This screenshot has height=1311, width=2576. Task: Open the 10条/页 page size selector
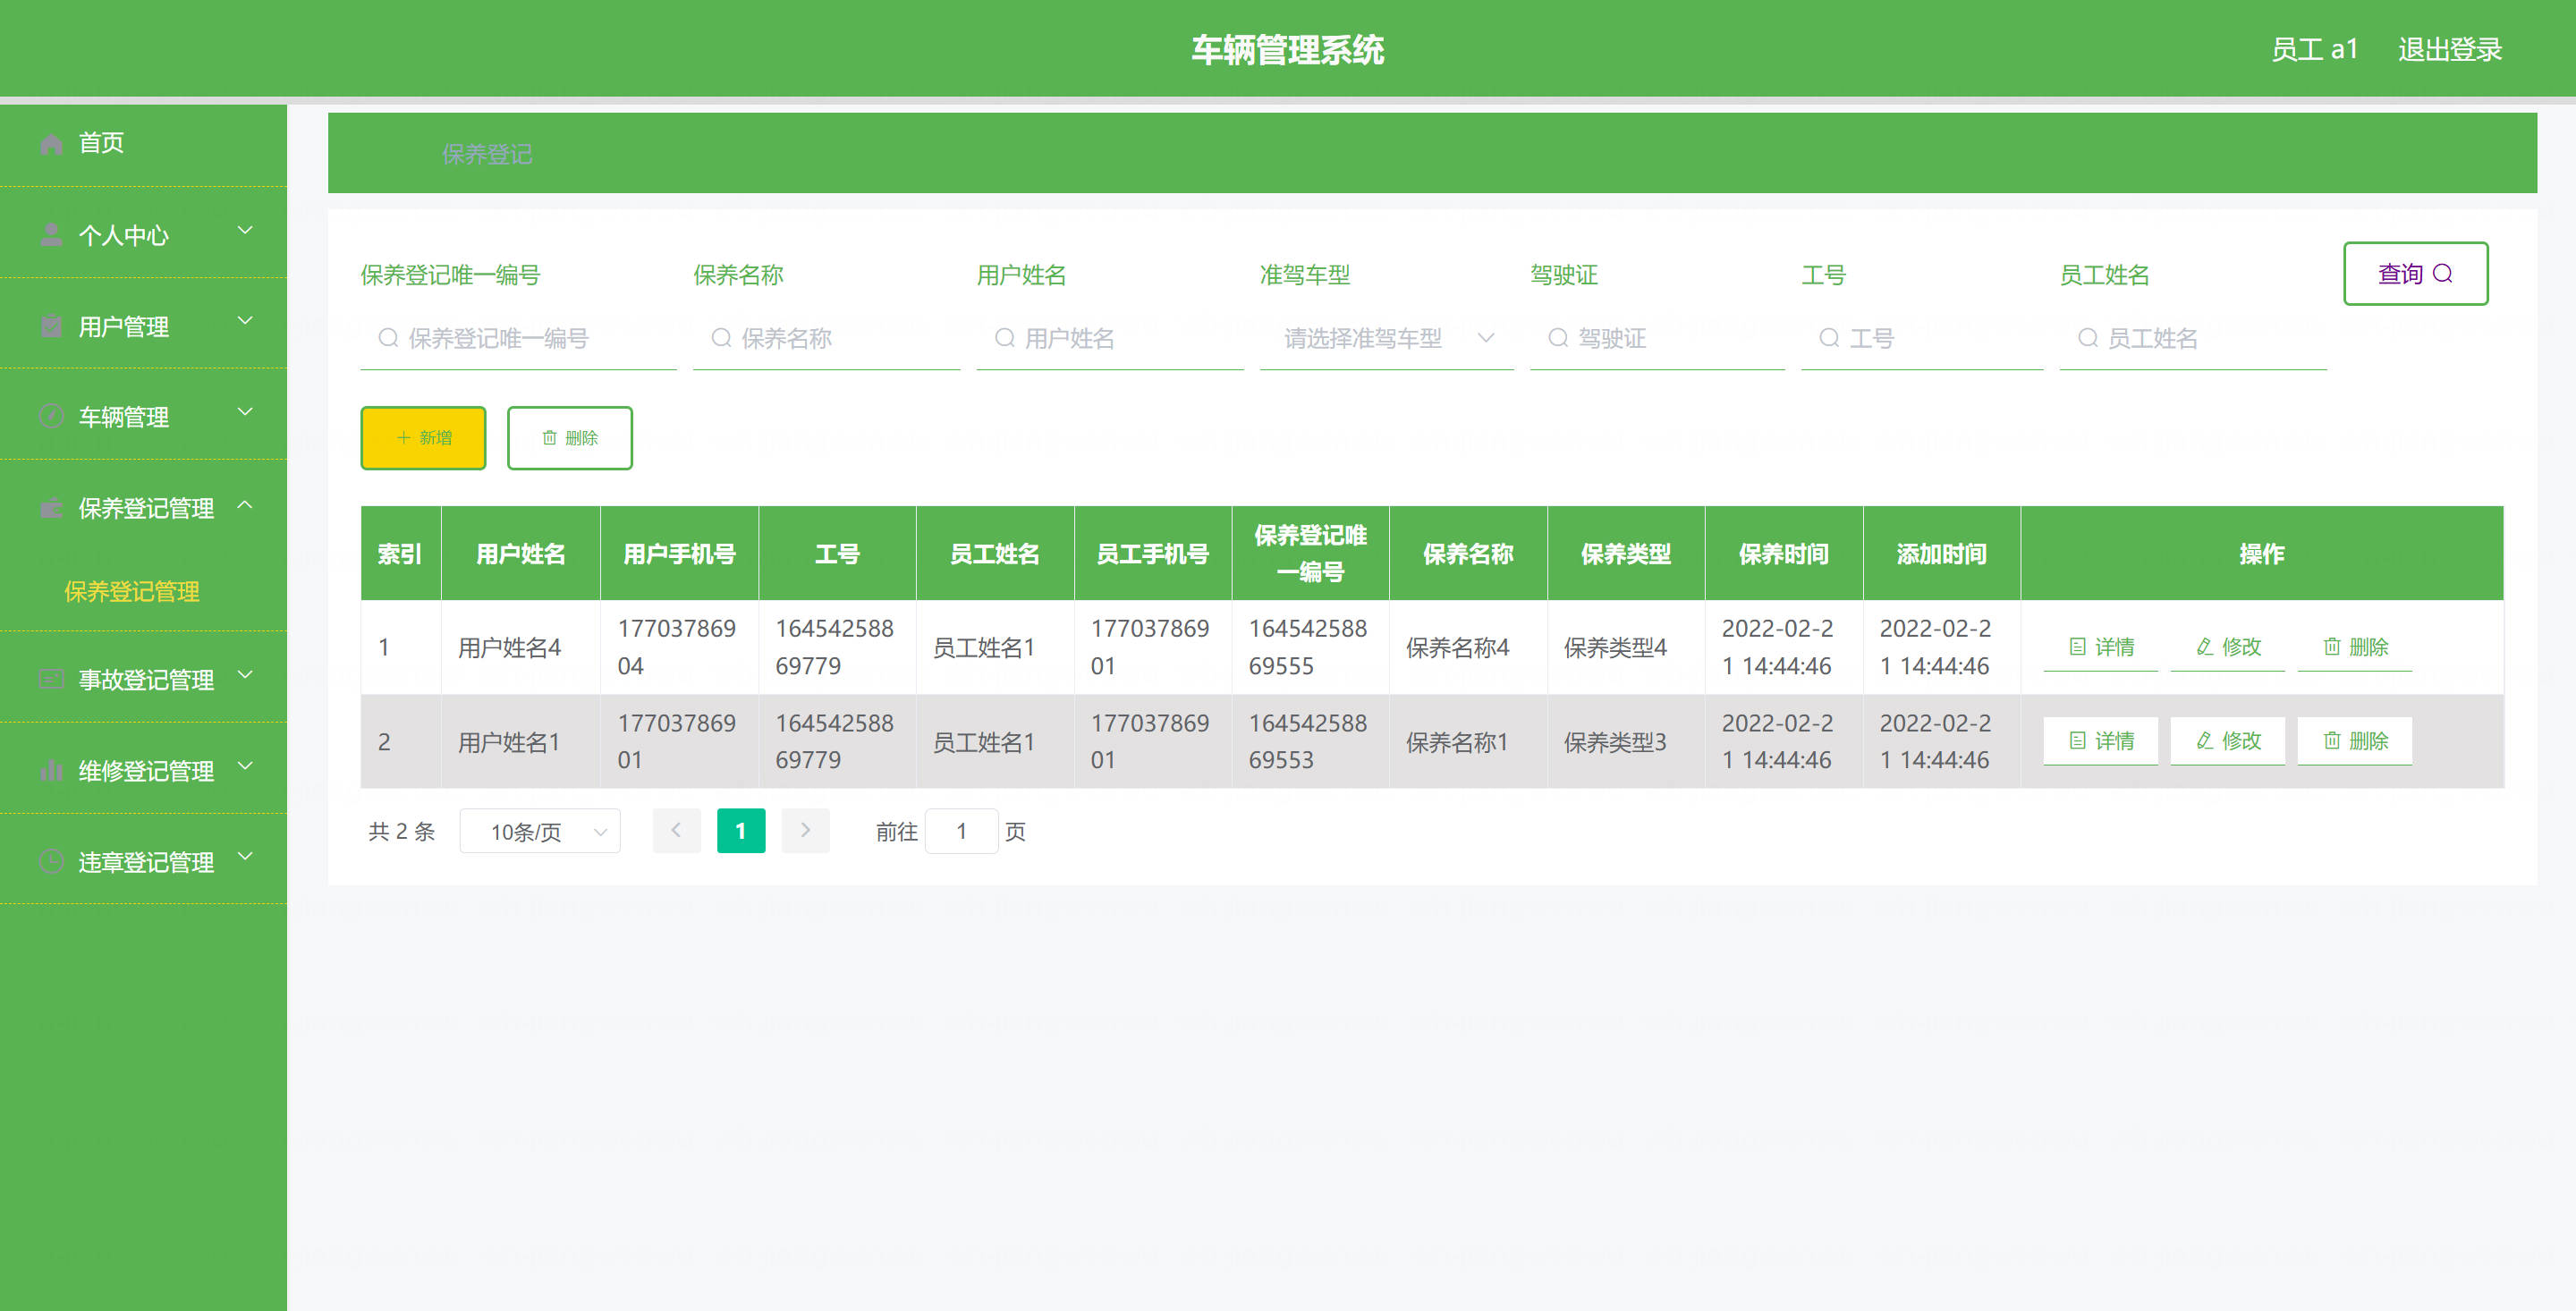(x=540, y=832)
